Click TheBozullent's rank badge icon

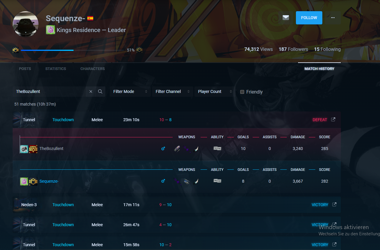coord(33,149)
